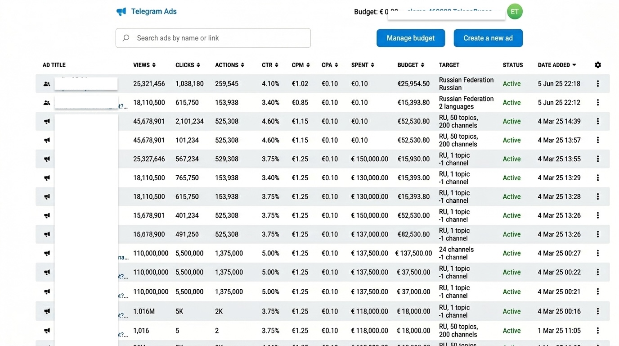Open the three-dot menu for the 1 Mar 25 11:05 ad
This screenshot has height=346, width=619.
(598, 331)
